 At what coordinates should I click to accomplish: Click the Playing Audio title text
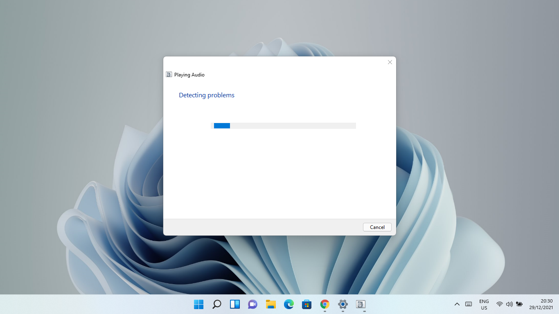click(189, 75)
